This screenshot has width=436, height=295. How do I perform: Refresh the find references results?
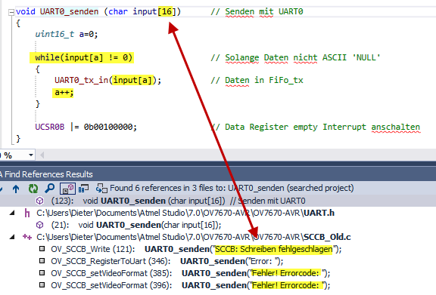[33, 189]
